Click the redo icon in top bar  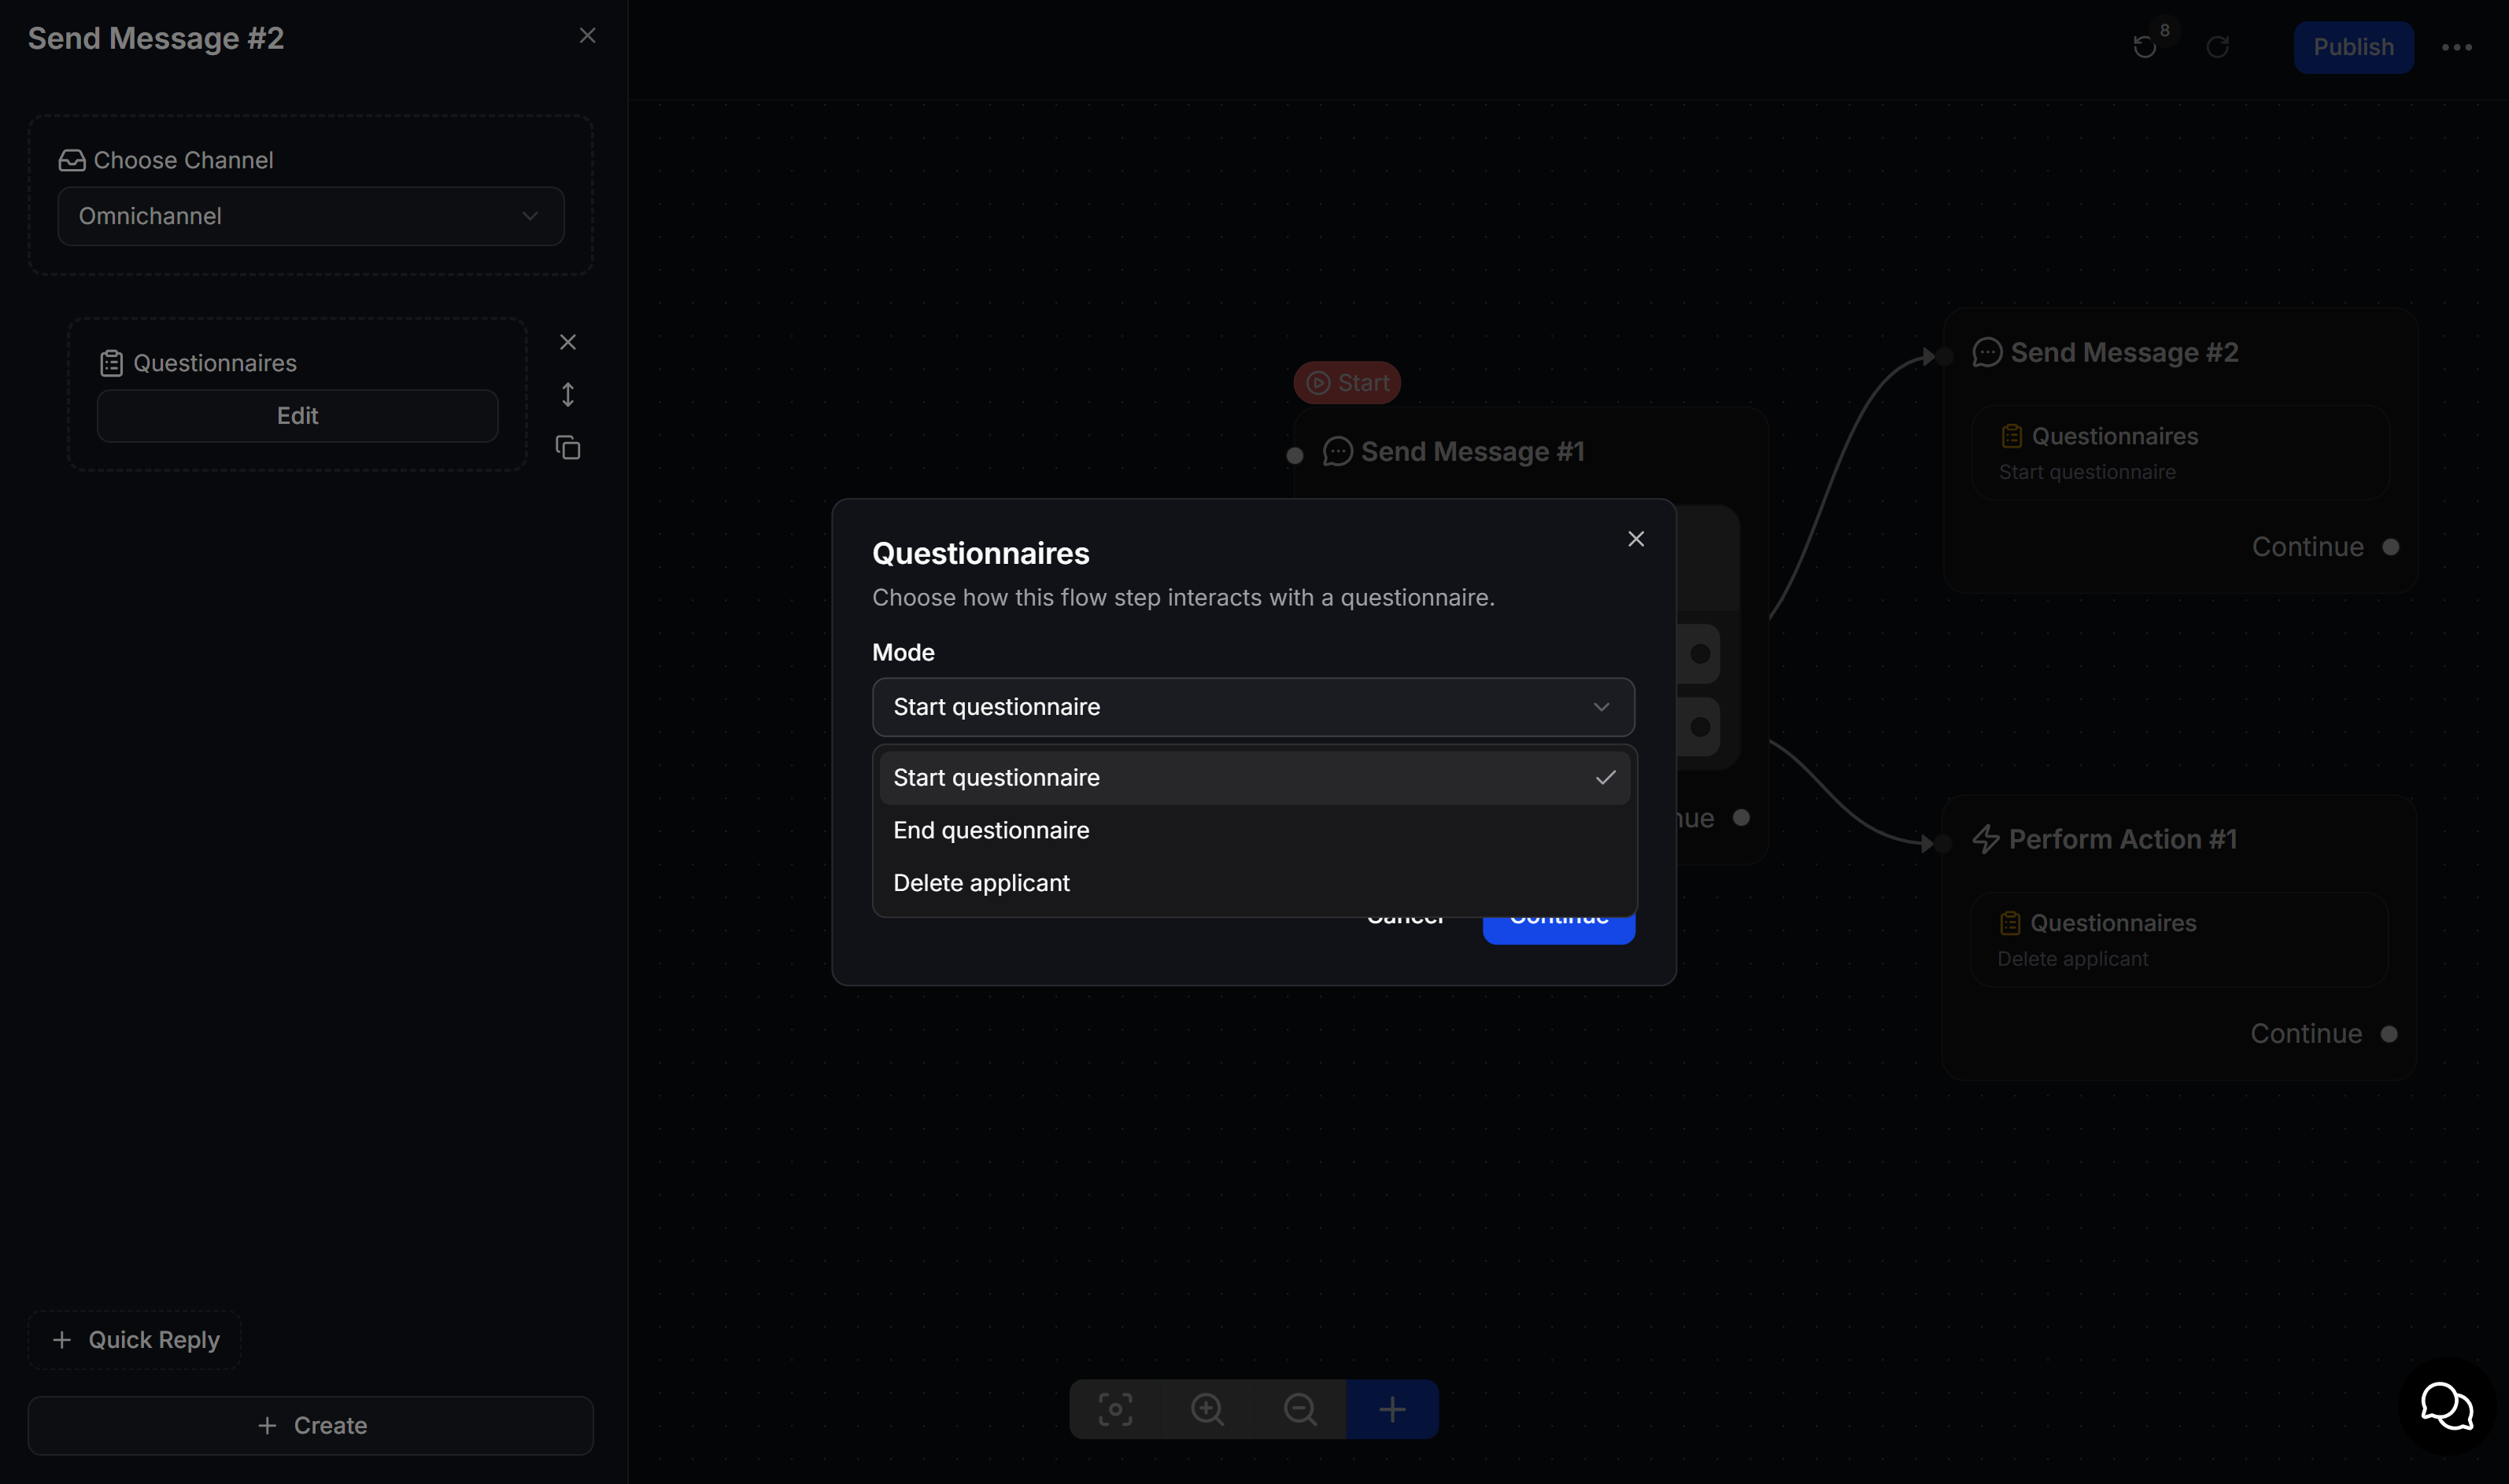coord(2218,47)
